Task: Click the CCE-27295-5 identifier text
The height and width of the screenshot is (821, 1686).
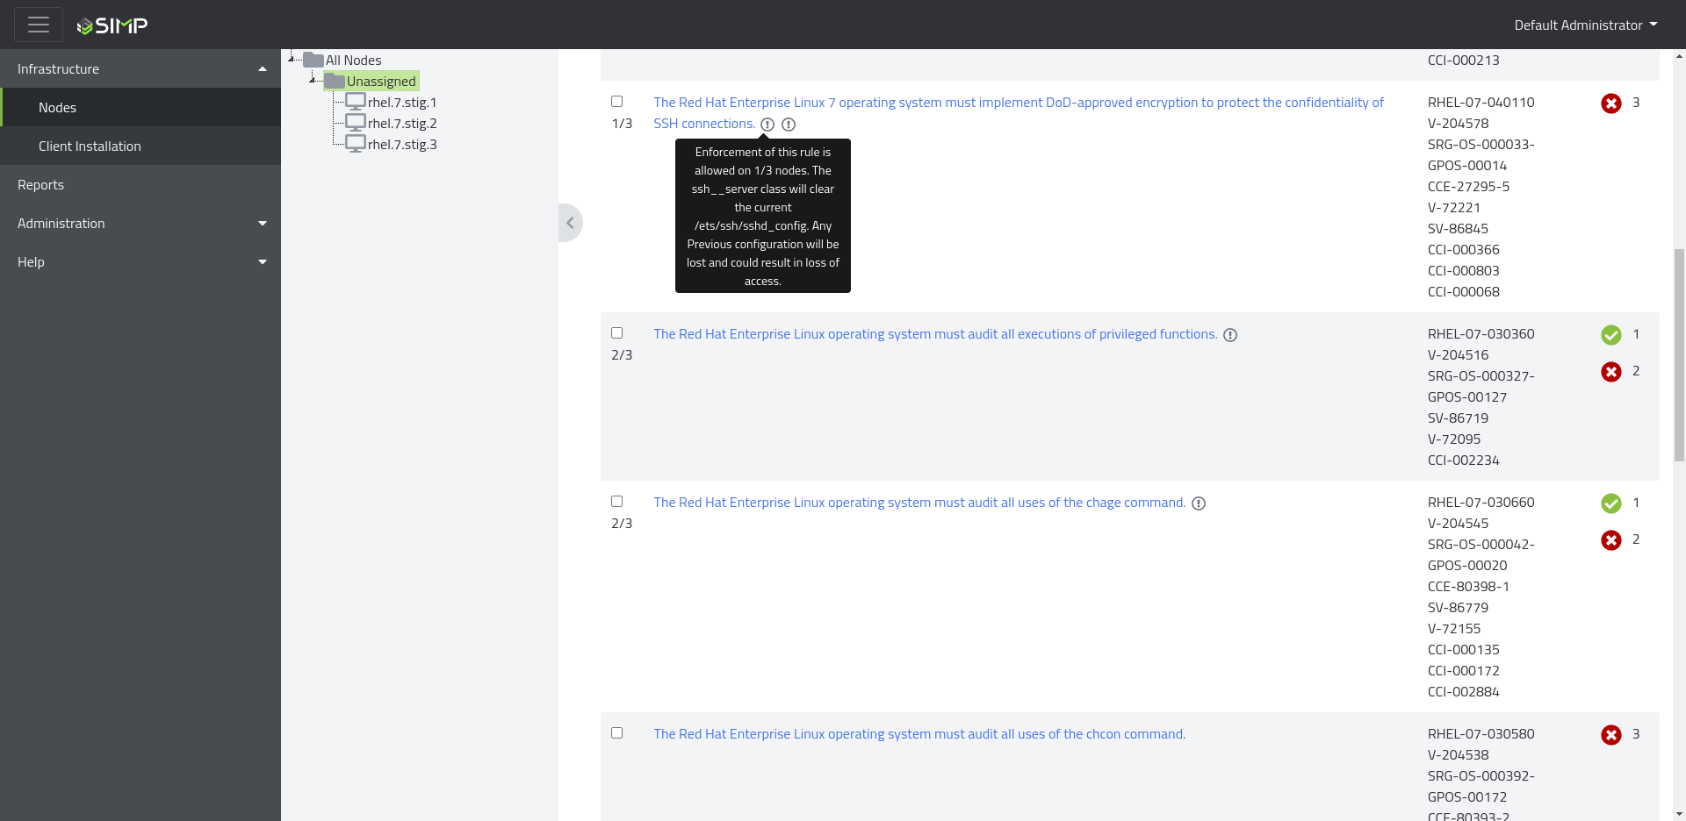Action: 1468,186
